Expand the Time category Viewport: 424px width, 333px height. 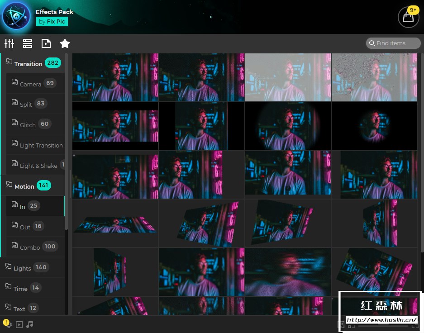coord(33,288)
